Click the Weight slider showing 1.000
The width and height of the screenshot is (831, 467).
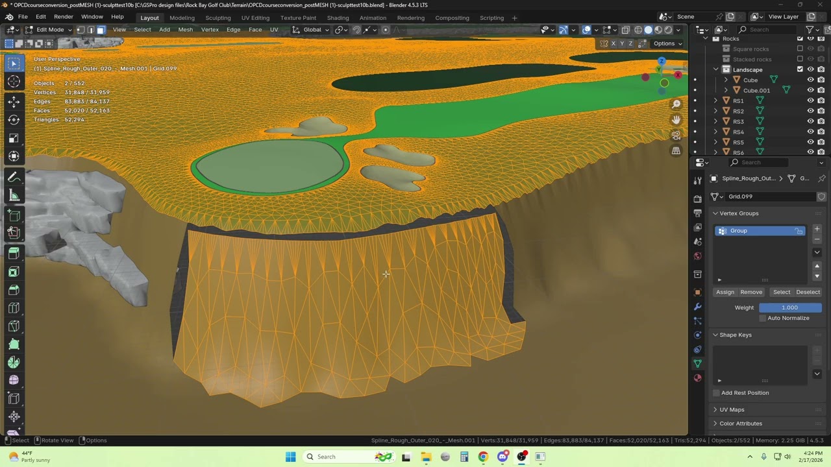(x=790, y=307)
